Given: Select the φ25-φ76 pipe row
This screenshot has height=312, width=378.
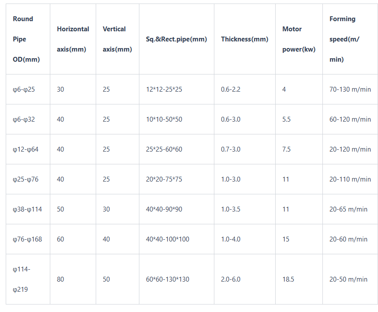Looking at the screenshot, I should coord(26,179).
